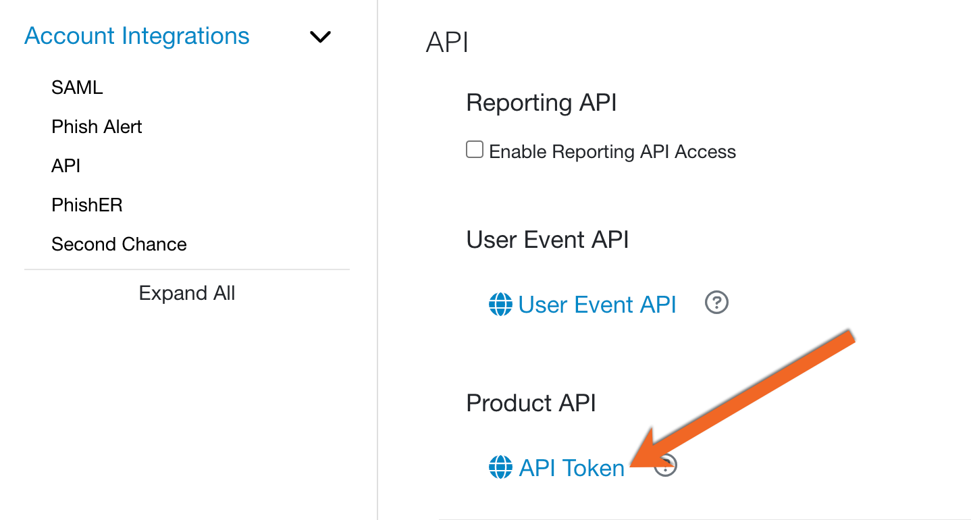Open the SAML settings in the sidebar
This screenshot has height=520, width=971.
(x=77, y=88)
